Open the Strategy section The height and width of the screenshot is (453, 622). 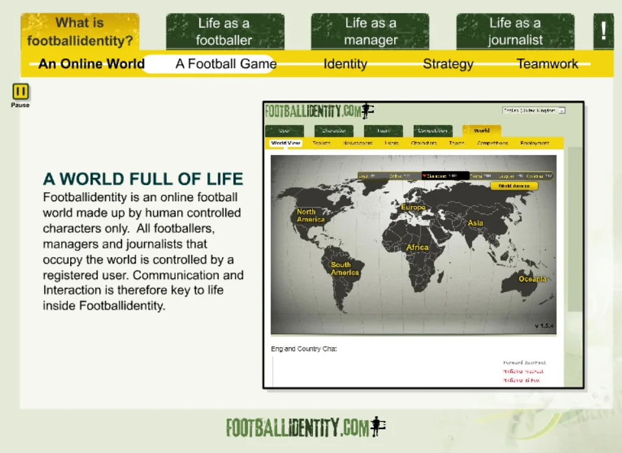pos(448,64)
